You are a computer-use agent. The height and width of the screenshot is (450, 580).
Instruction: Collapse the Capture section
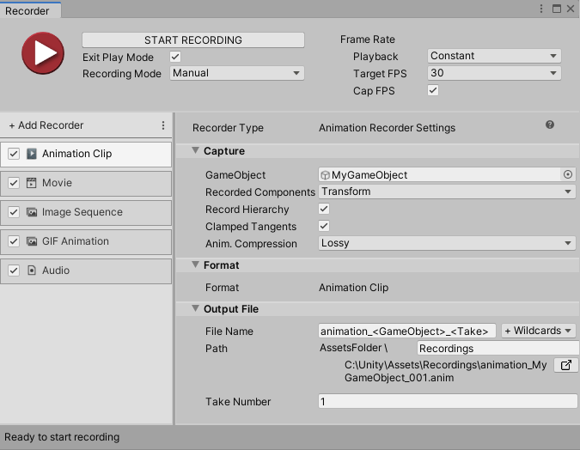pyautogui.click(x=195, y=150)
